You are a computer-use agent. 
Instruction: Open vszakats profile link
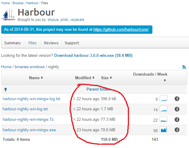(77, 19)
